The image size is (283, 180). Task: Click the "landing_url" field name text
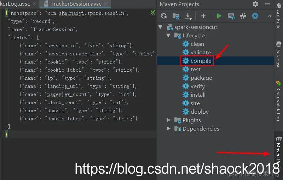pos(63,86)
